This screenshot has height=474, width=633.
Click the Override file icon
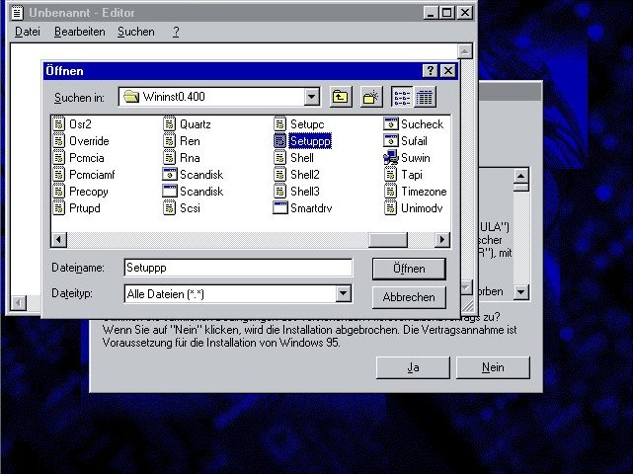pyautogui.click(x=59, y=141)
